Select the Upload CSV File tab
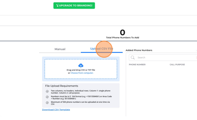 point(102,49)
